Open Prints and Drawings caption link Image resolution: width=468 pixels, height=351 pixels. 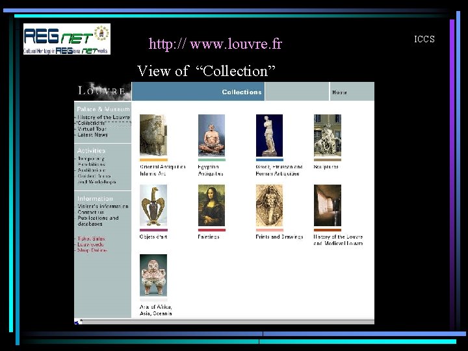[279, 237]
